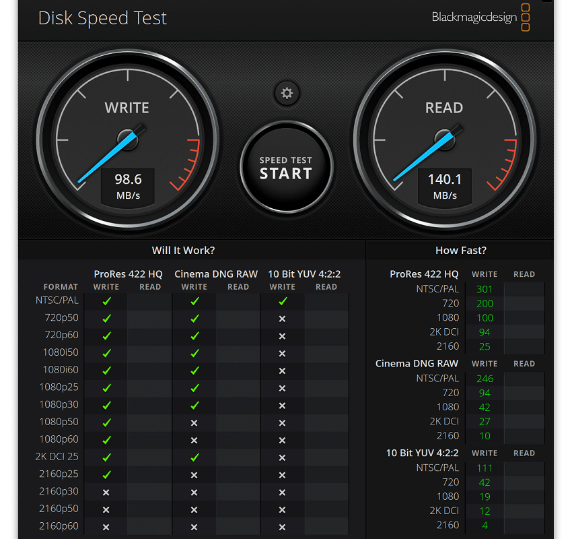The image size is (572, 539).
Task: Click the READ gauge speed readout 140.1 MB/s
Action: [x=445, y=186]
